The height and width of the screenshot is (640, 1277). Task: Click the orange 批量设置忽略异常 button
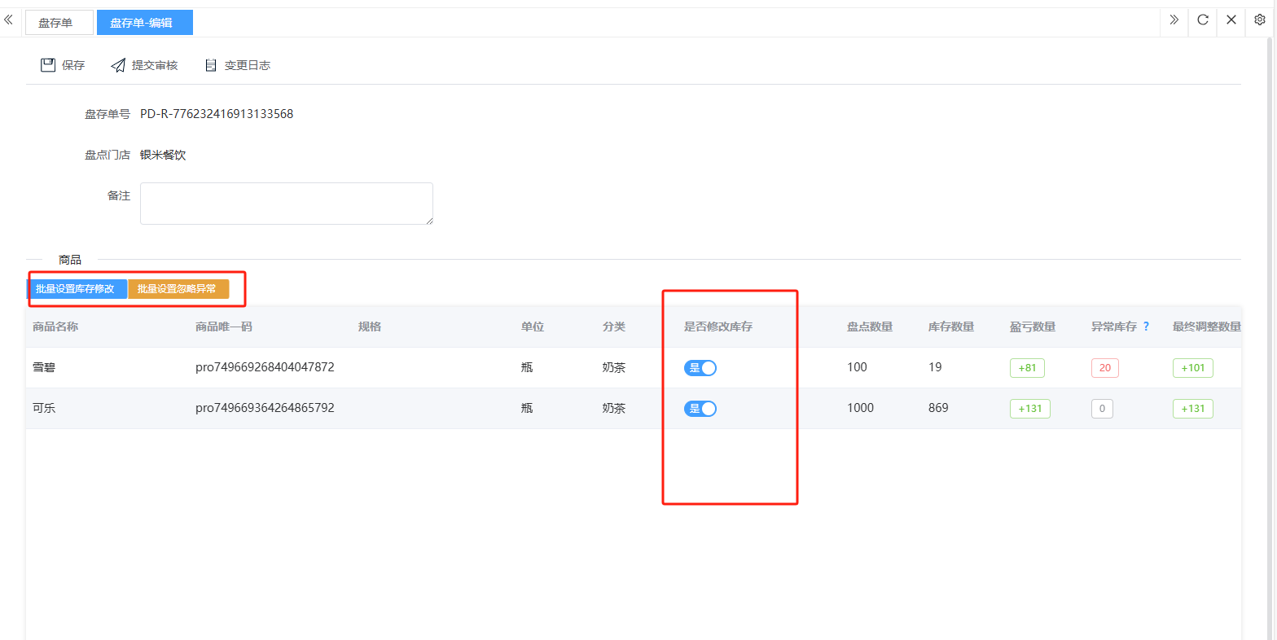click(x=178, y=289)
